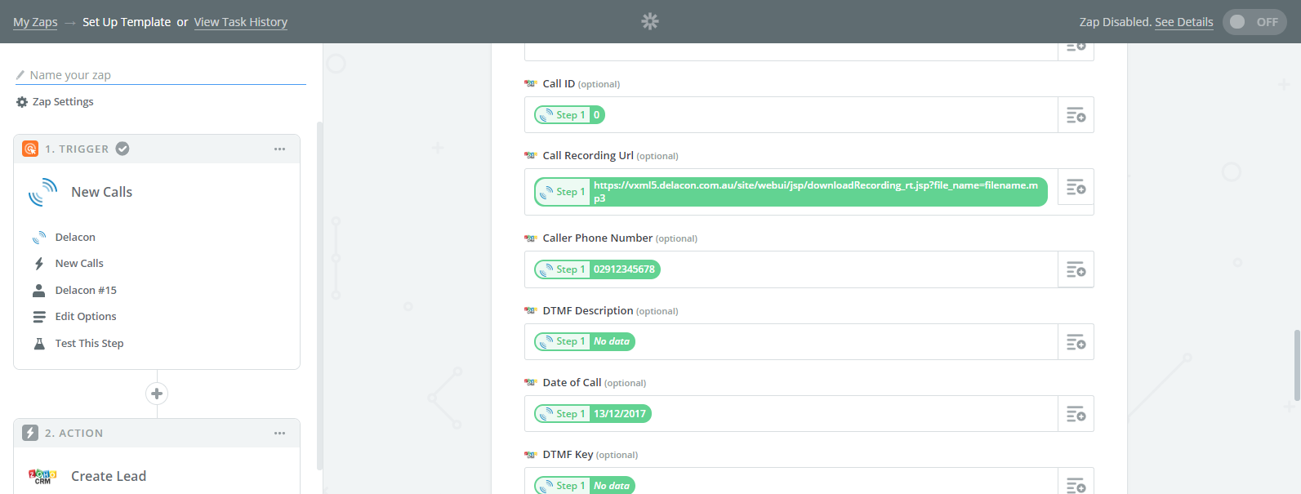
Task: Click the Zoho icon beside Date of Call
Action: point(531,383)
